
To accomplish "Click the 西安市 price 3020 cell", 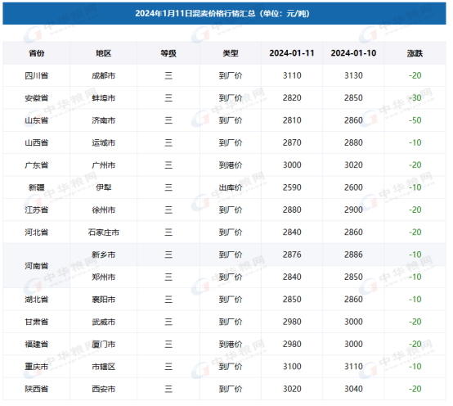I will 292,389.
